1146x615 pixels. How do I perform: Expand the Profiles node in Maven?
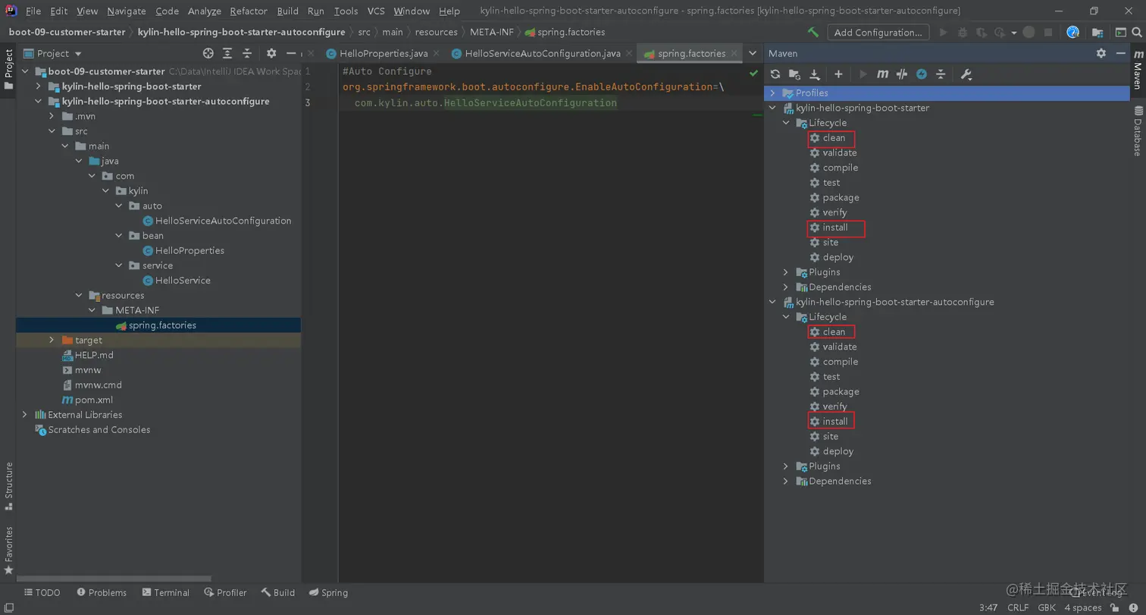point(772,93)
